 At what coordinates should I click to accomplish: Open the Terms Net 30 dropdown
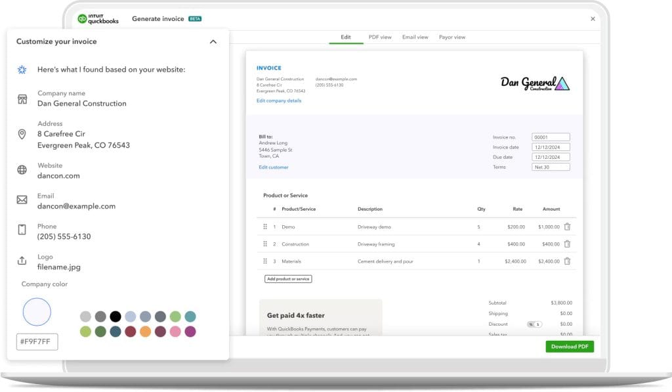click(x=551, y=167)
